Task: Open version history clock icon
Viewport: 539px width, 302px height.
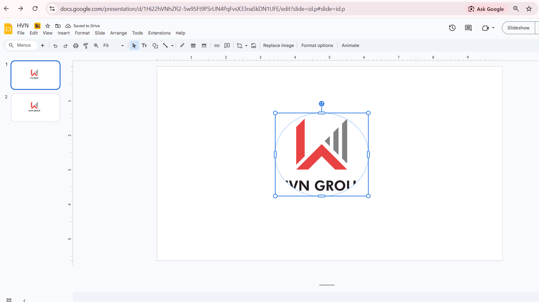Action: coord(452,28)
